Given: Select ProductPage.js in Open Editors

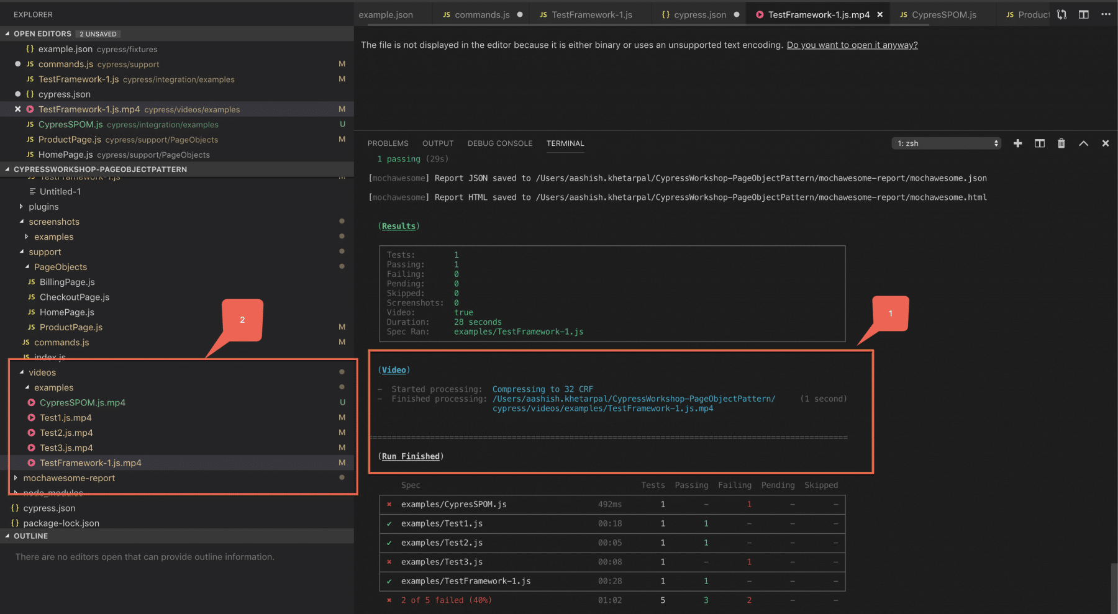Looking at the screenshot, I should tap(70, 140).
